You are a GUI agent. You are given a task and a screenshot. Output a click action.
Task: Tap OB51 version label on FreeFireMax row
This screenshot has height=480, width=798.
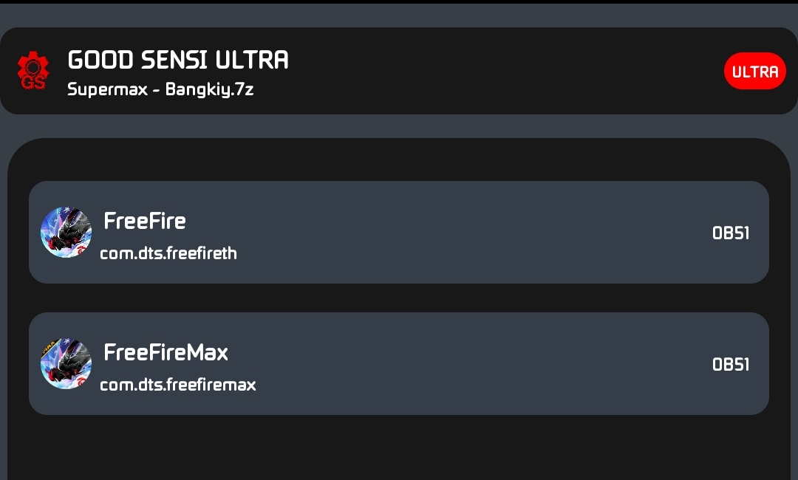pos(731,365)
